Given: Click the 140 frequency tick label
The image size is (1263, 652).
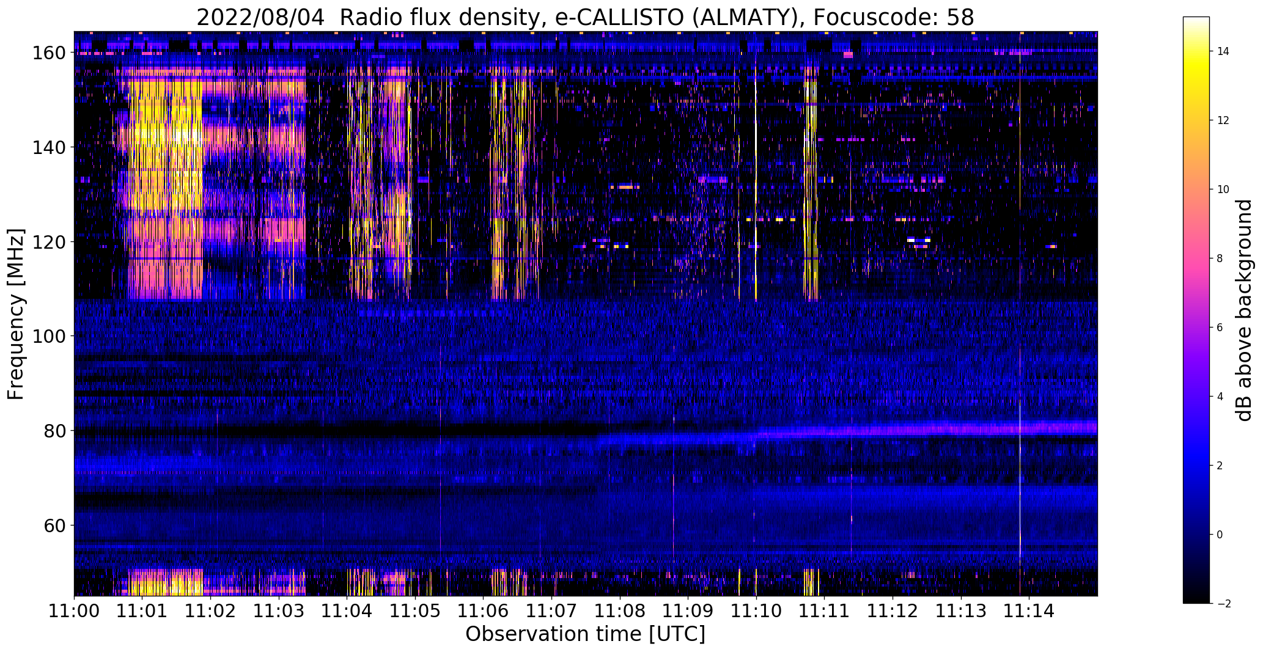Looking at the screenshot, I should [50, 147].
